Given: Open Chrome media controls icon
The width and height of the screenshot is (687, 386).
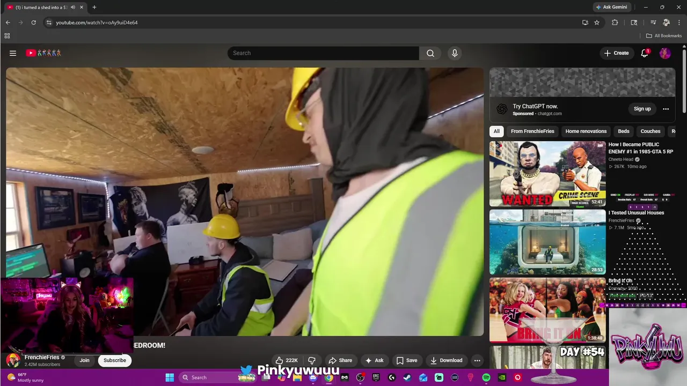Looking at the screenshot, I should 653,23.
